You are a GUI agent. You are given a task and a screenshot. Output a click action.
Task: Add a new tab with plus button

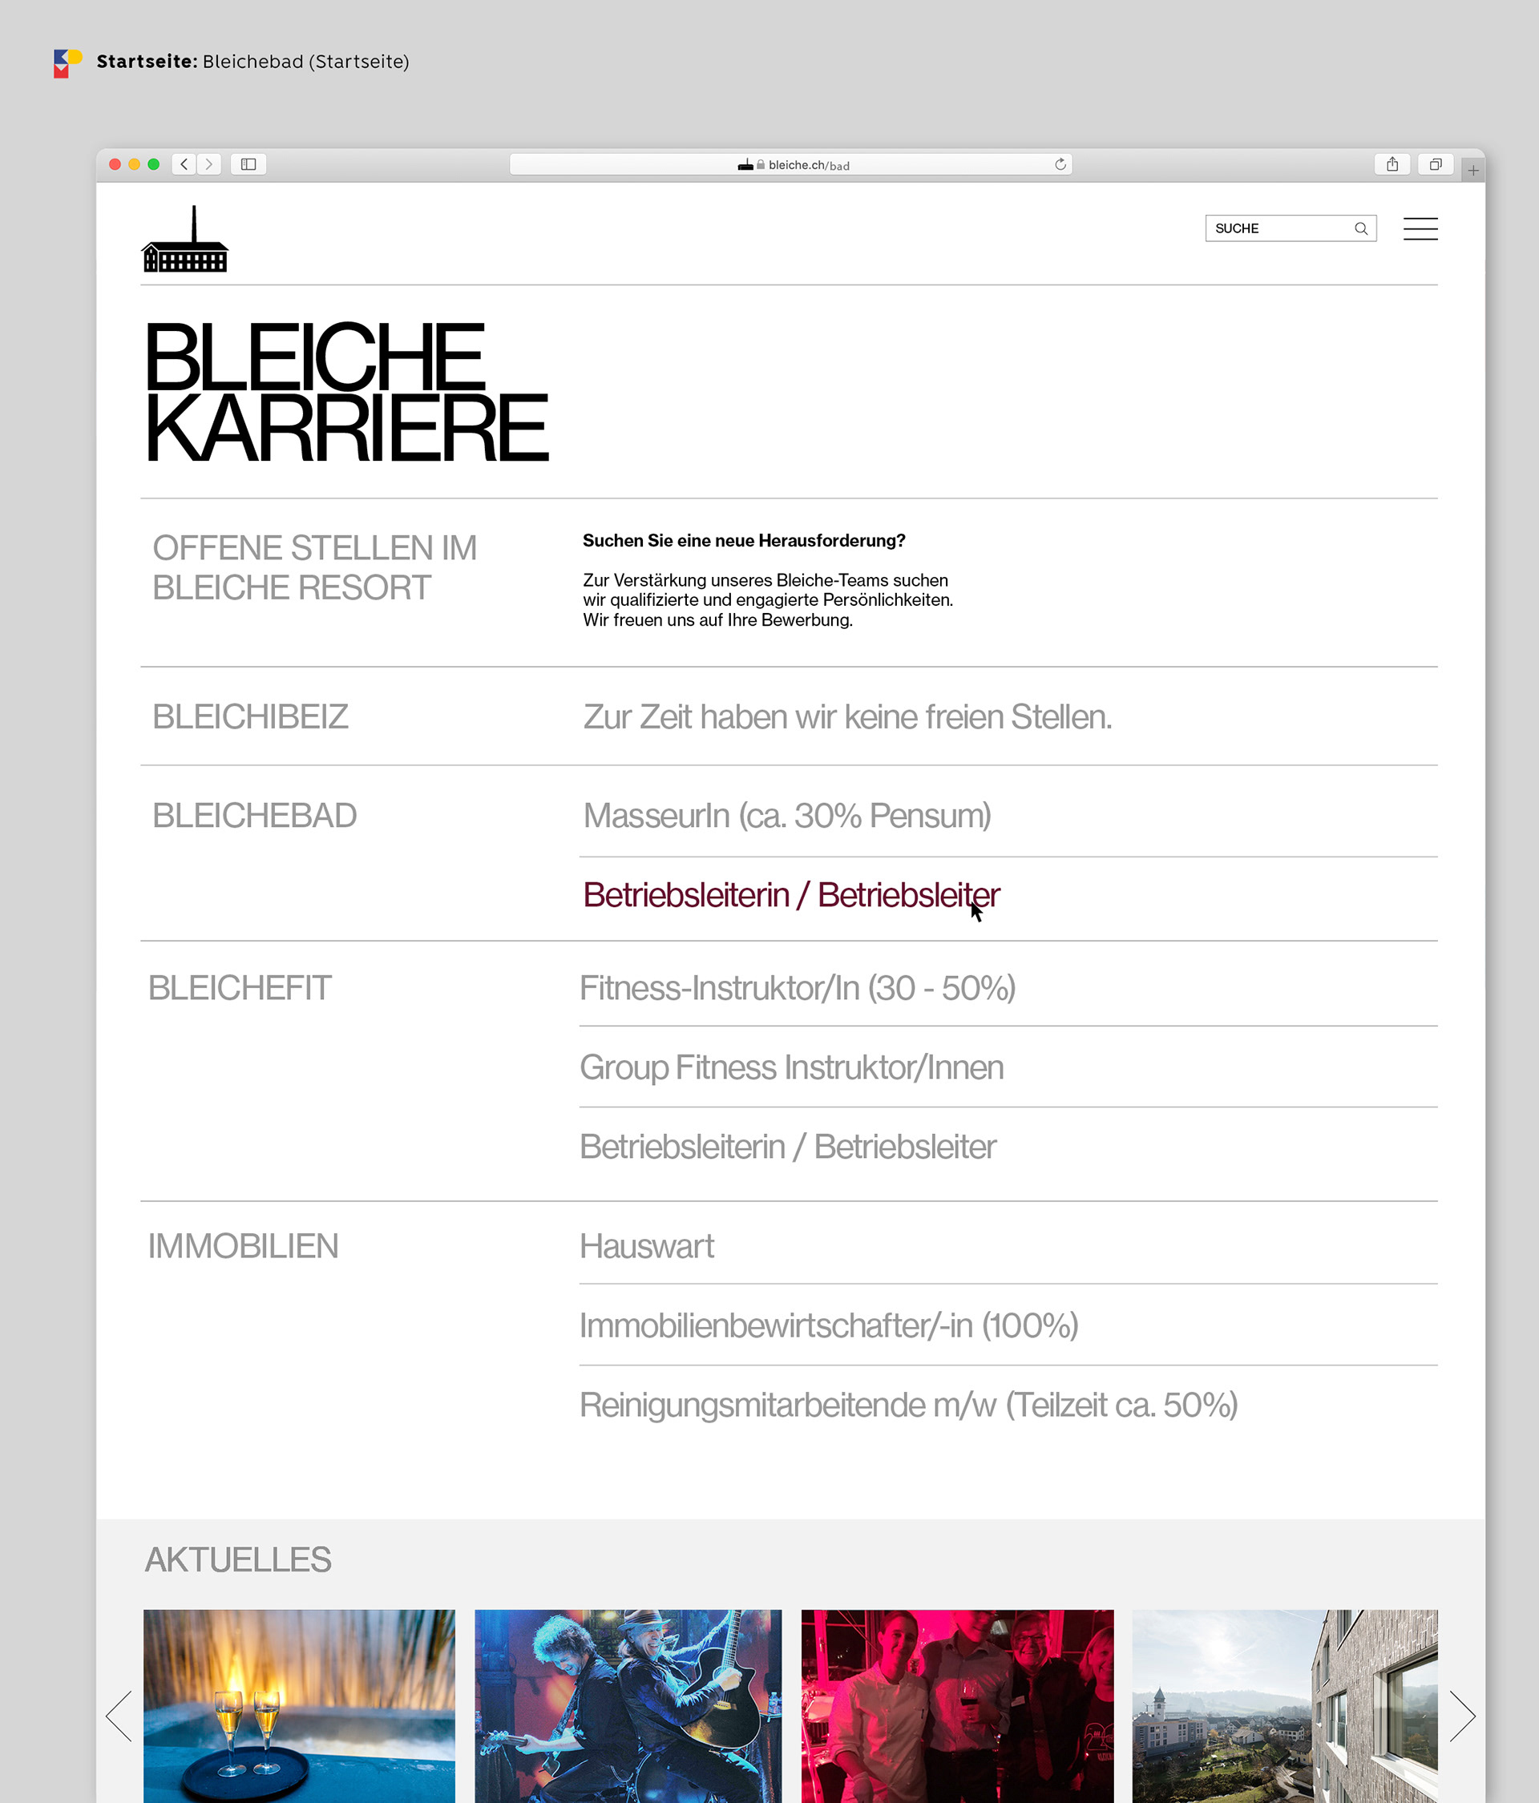tap(1472, 171)
